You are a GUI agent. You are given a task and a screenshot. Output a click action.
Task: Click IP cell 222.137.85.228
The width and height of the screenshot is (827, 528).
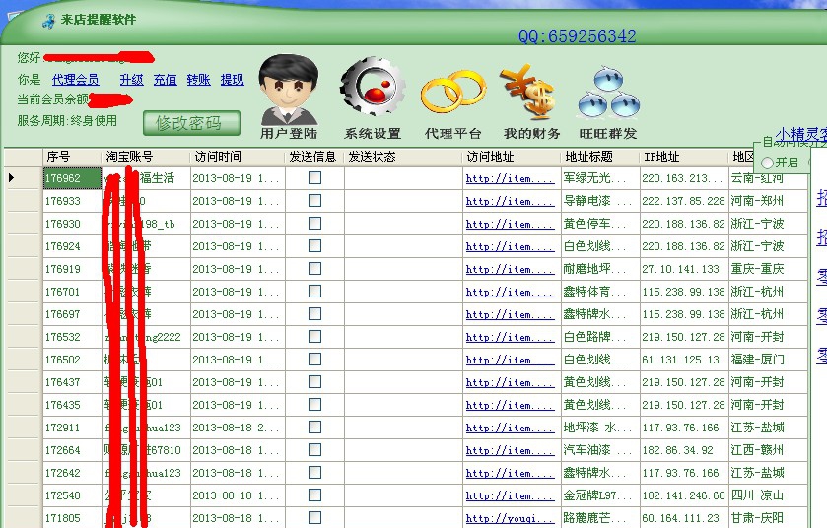(684, 201)
